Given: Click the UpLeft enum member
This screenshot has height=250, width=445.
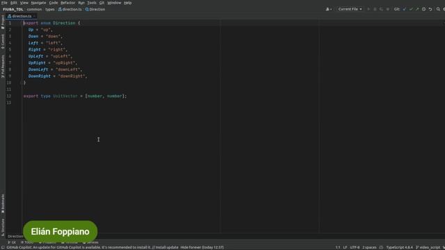Looking at the screenshot, I should (x=35, y=56).
